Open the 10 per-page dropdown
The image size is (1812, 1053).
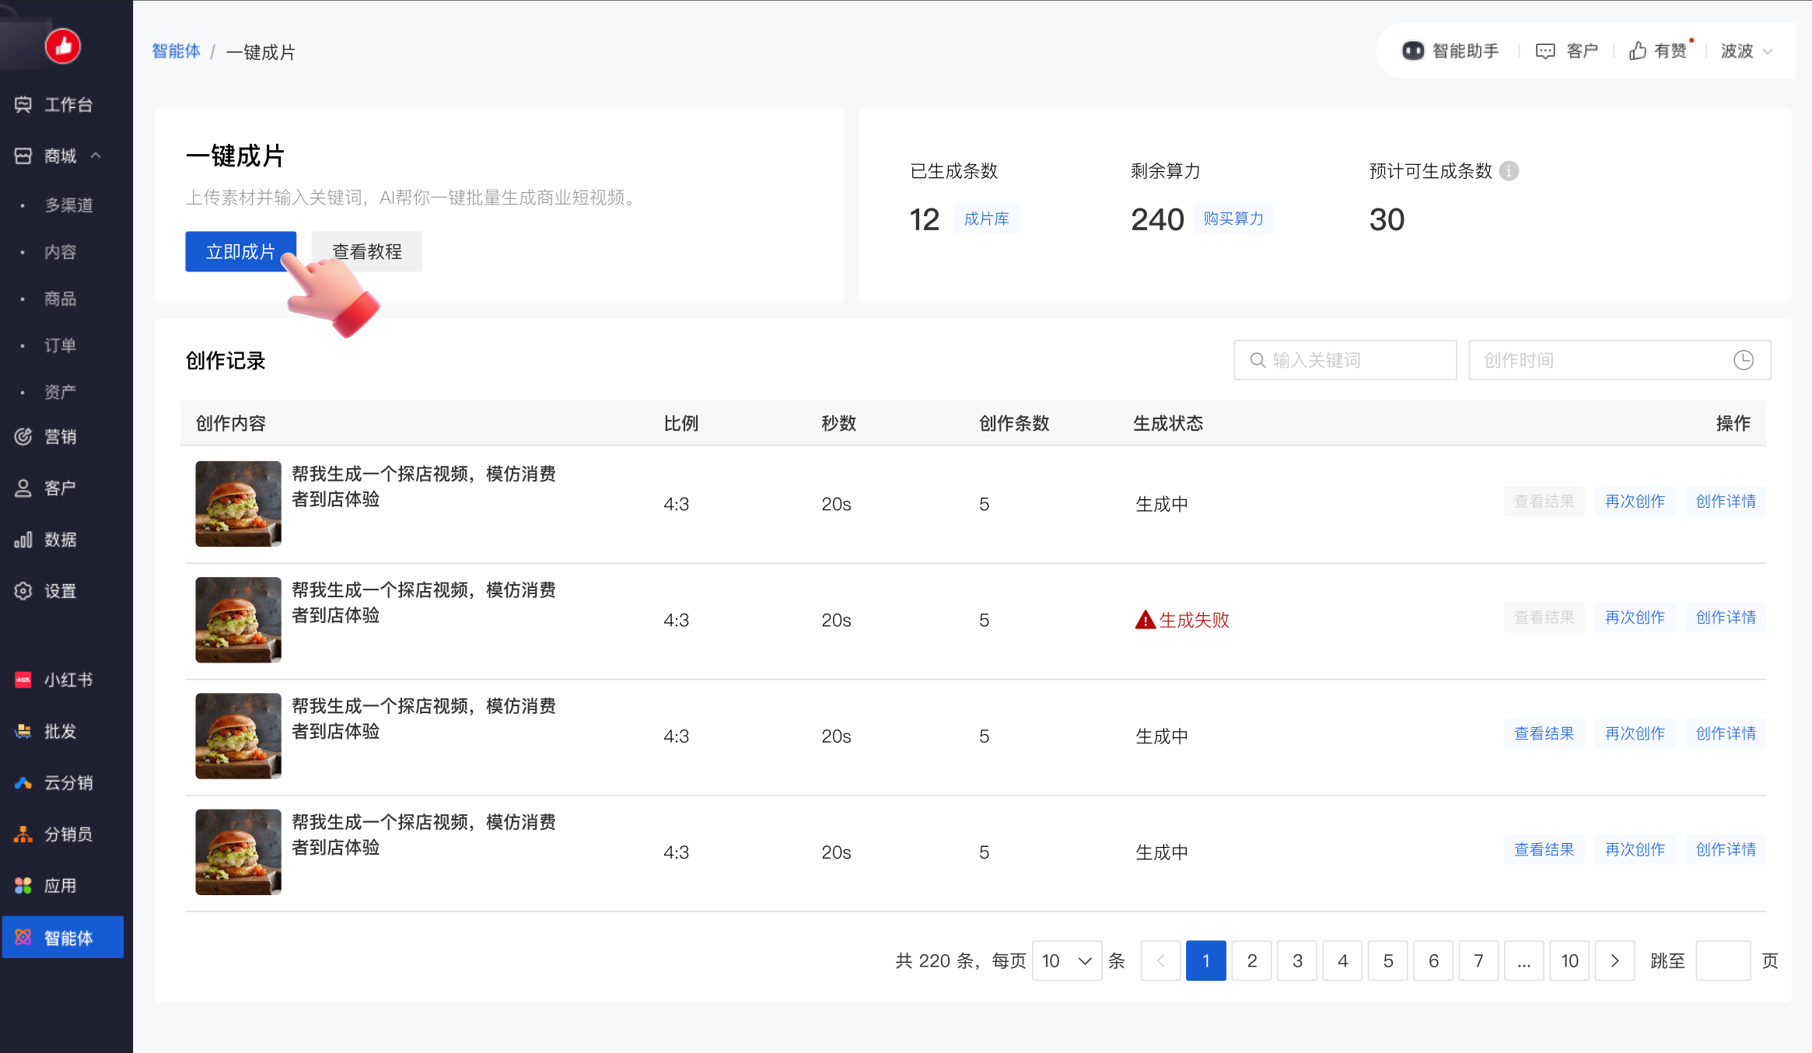1066,960
